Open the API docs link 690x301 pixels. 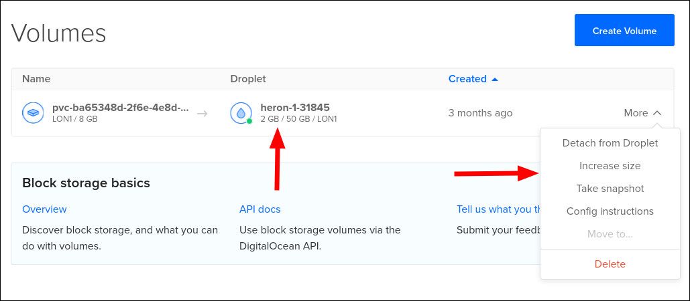click(260, 209)
